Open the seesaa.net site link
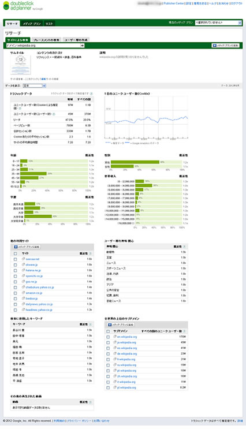The width and height of the screenshot is (246, 429). coord(32,259)
